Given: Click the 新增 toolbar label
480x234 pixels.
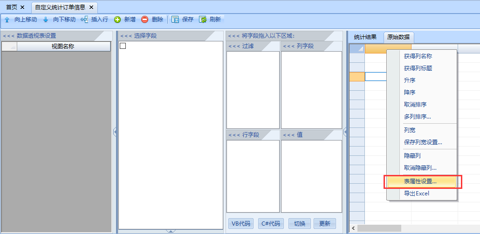Looking at the screenshot, I should (130, 20).
